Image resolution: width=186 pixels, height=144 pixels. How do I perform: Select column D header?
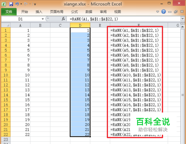click(80, 26)
